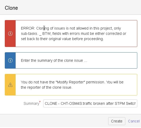Select the cloning not allowed error message
The width and height of the screenshot is (141, 128).
click(x=73, y=34)
